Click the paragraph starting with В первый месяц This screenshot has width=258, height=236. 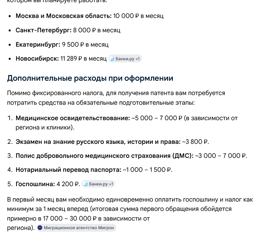[x=130, y=214]
